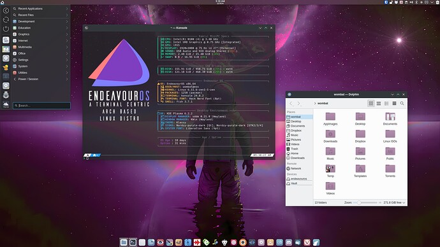Open Discord icon in the dock

[x=289, y=243]
